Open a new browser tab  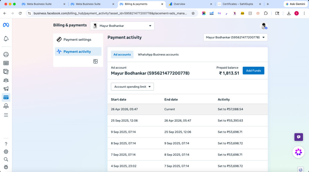pos(268,4)
